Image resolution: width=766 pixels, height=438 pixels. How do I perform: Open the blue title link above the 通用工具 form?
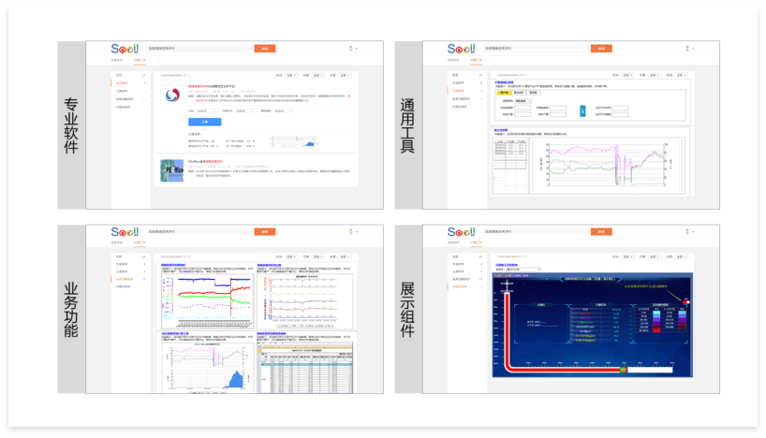[504, 82]
